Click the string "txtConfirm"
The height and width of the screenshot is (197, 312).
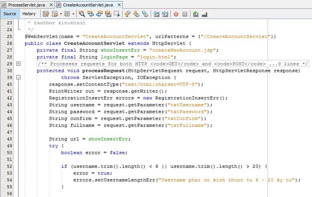pyautogui.click(x=182, y=118)
